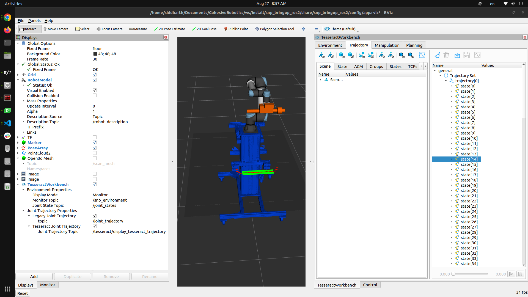Click the first show-links eye icon
This screenshot has width=528, height=297.
321,55
